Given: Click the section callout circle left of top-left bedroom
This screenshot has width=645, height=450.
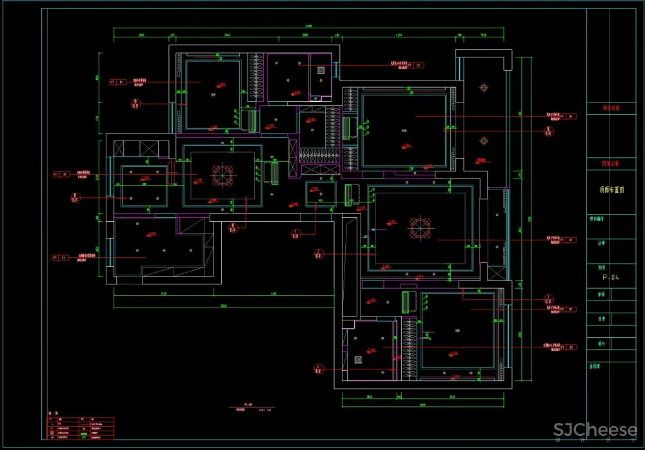Looking at the screenshot, I should (136, 103).
